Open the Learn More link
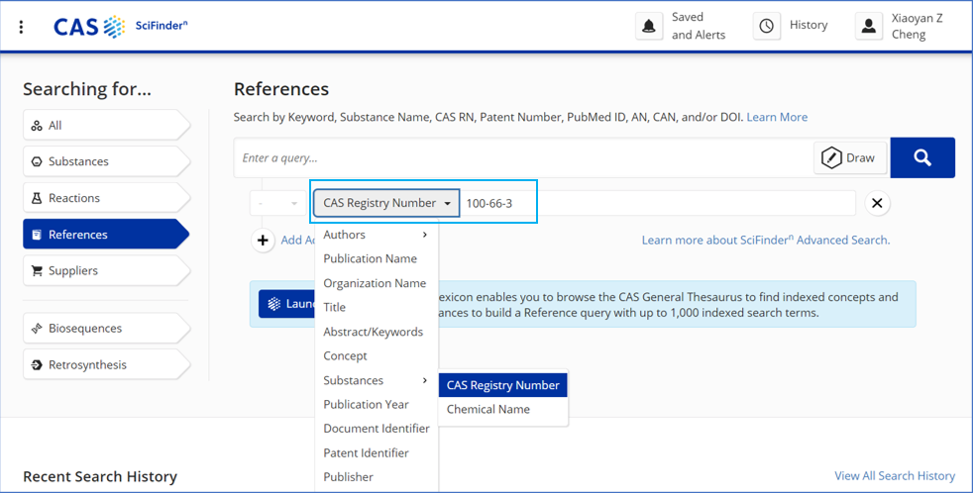Image resolution: width=973 pixels, height=493 pixels. point(777,117)
